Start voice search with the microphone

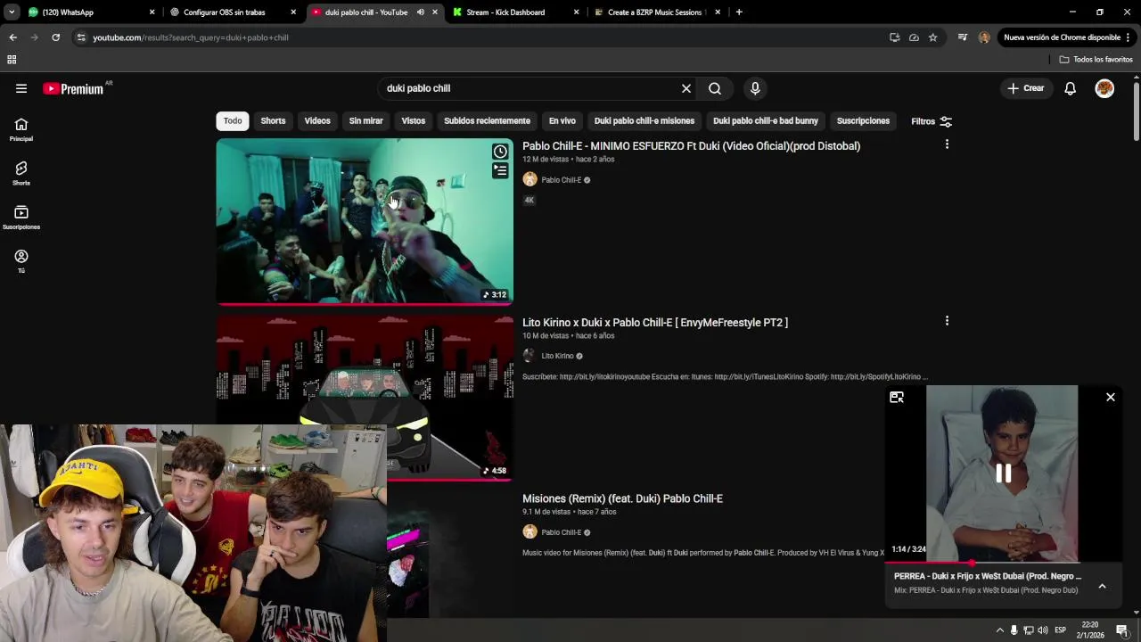(755, 88)
